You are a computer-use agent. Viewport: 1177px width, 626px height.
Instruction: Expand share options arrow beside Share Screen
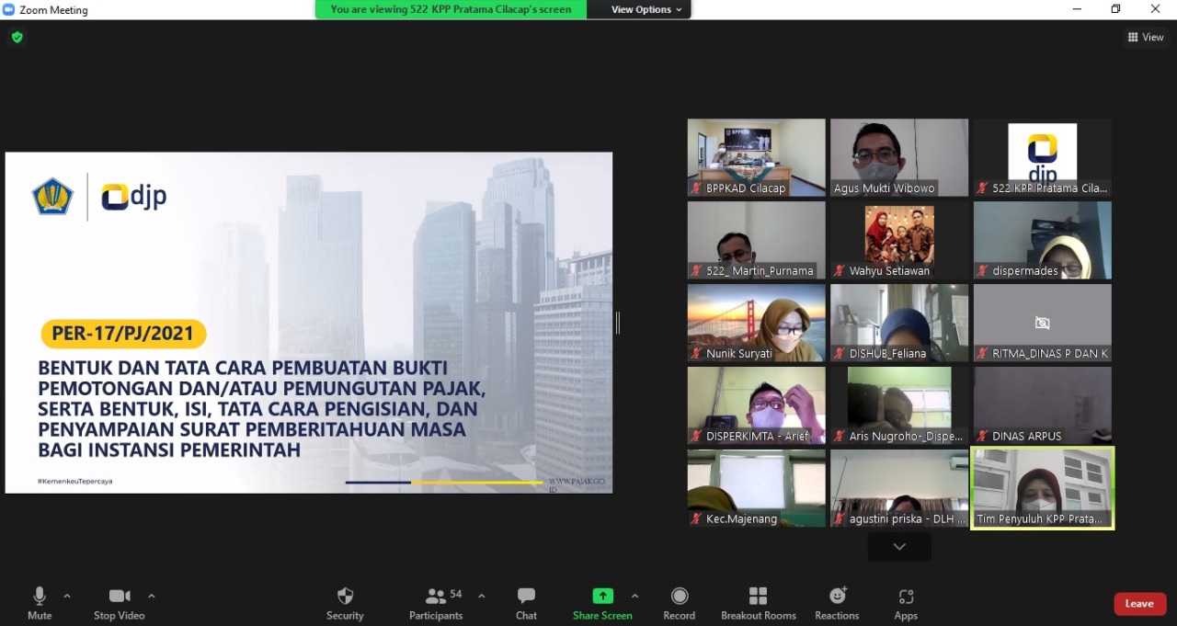[x=634, y=596]
